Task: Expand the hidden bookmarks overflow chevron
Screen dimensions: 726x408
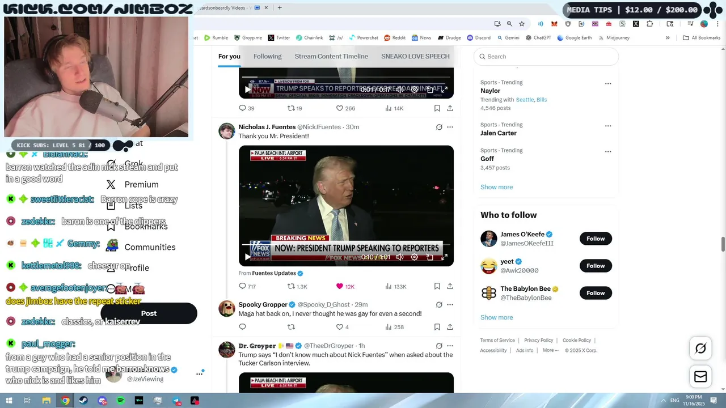Action: coord(668,38)
